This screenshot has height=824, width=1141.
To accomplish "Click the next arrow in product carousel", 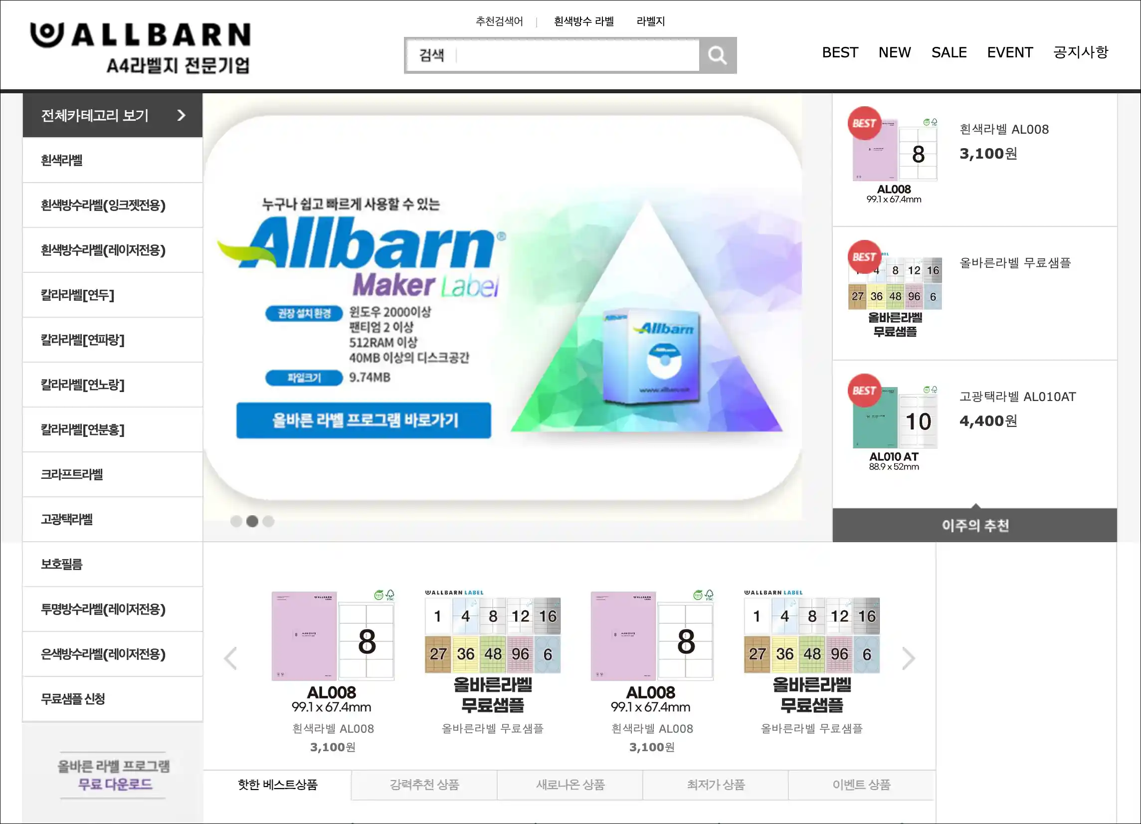I will tap(908, 658).
